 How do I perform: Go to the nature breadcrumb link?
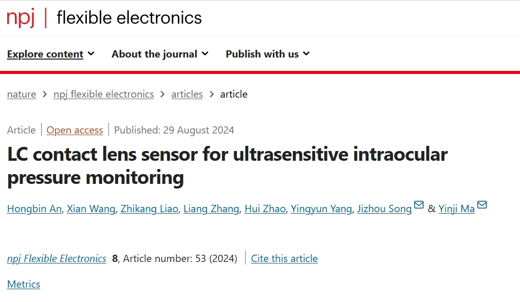(x=22, y=95)
